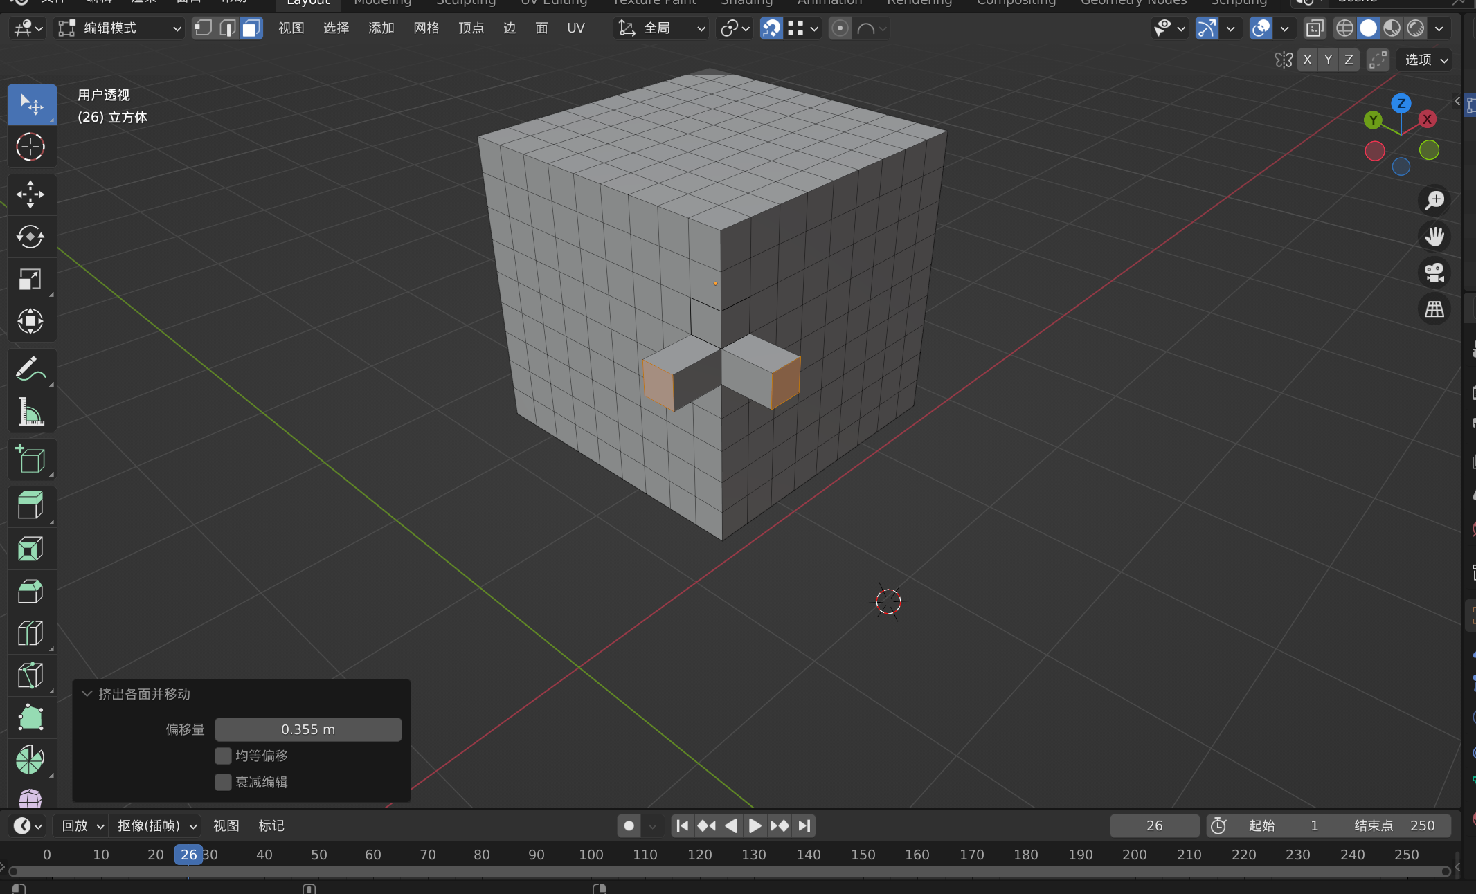
Task: Open the 编辑模式 mode dropdown
Action: coord(119,28)
